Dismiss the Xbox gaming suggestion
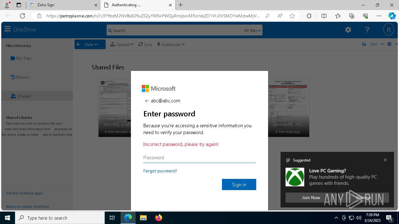Screen dimensions: 399x224 (363, 198)
